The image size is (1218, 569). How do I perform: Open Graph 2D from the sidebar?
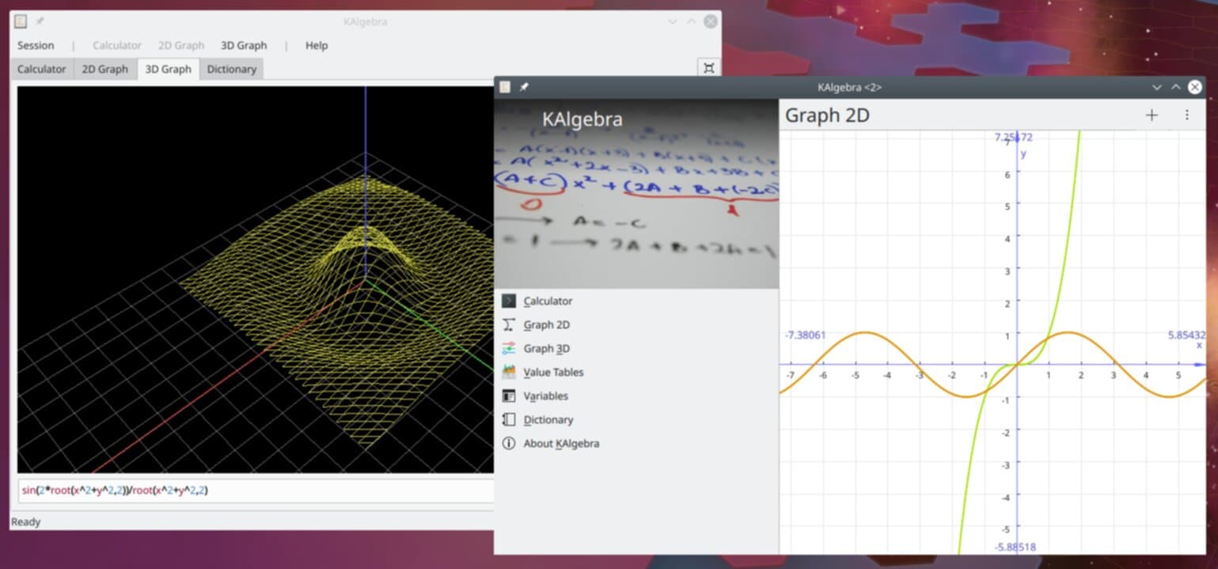coord(546,324)
